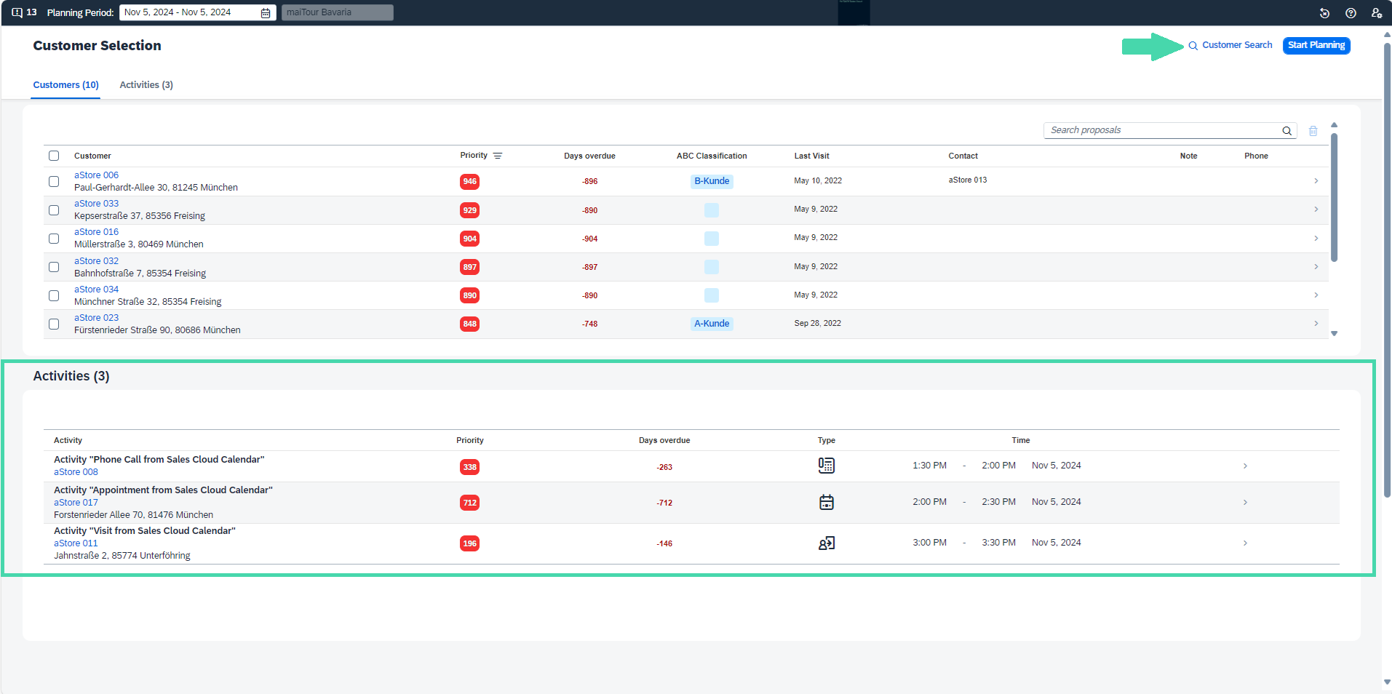Click the Customer Search magnifier icon

(1193, 46)
